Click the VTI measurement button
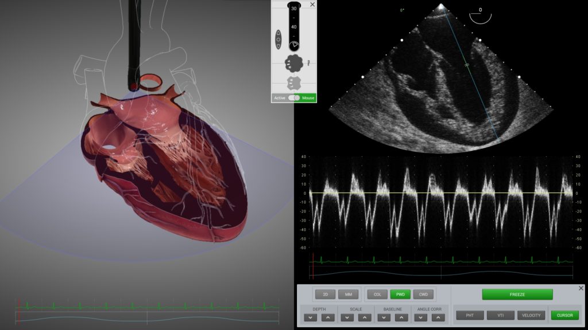This screenshot has width=588, height=330. (500, 315)
